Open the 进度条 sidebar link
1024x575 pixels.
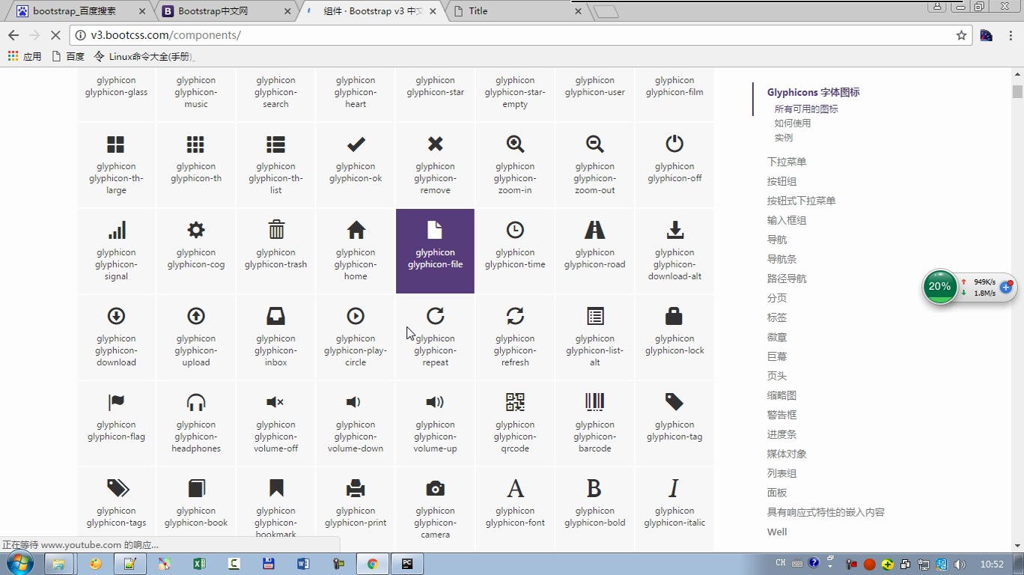[x=781, y=434]
